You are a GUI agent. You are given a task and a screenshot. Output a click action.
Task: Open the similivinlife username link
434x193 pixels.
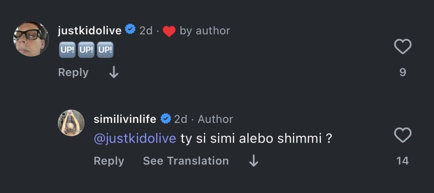125,119
